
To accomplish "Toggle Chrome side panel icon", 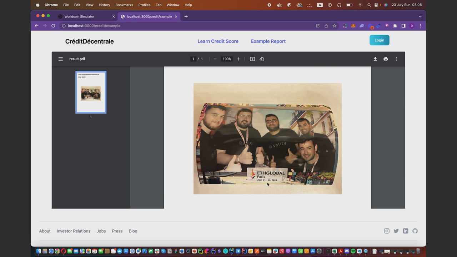I will [x=403, y=26].
